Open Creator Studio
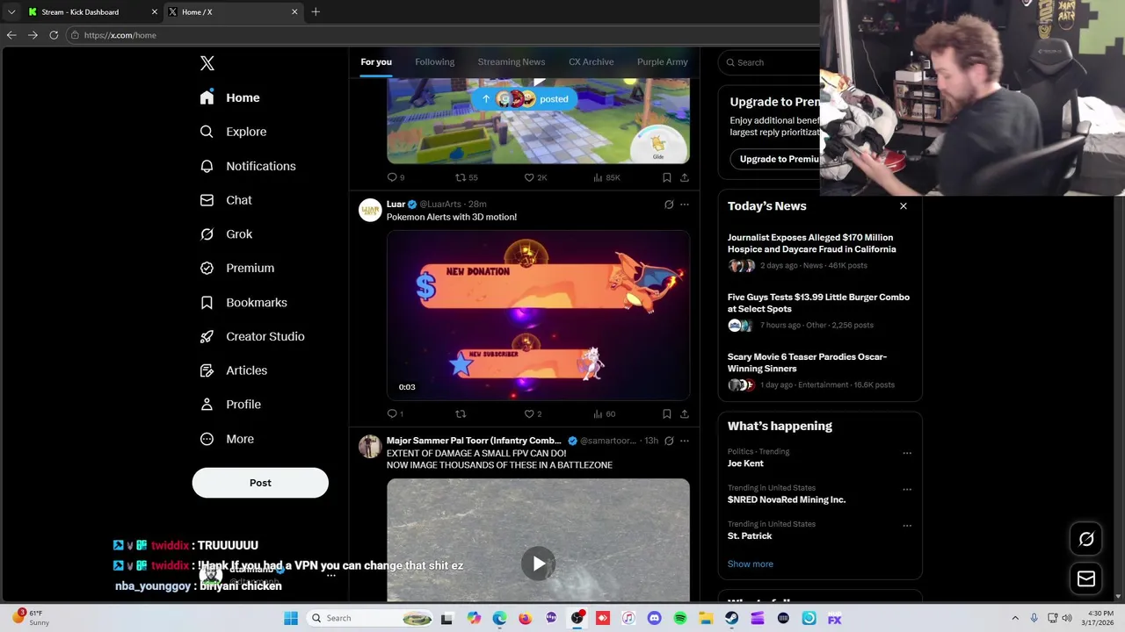Viewport: 1125px width, 632px height. (x=252, y=336)
